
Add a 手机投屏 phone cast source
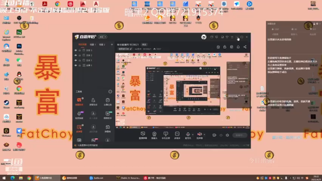click(x=166, y=136)
